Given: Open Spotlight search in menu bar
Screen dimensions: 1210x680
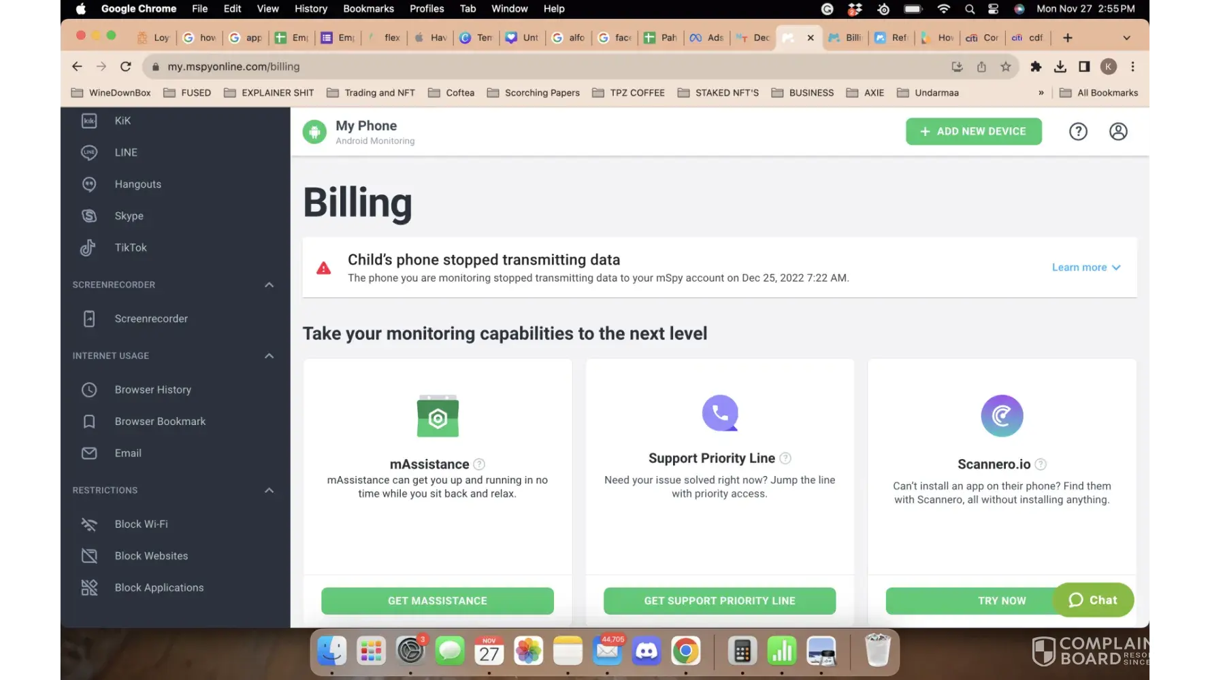Looking at the screenshot, I should pos(970,9).
